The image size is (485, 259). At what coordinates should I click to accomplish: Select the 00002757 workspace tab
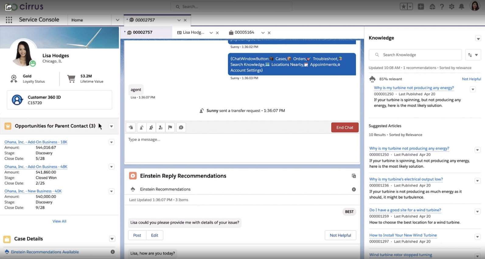pyautogui.click(x=145, y=20)
